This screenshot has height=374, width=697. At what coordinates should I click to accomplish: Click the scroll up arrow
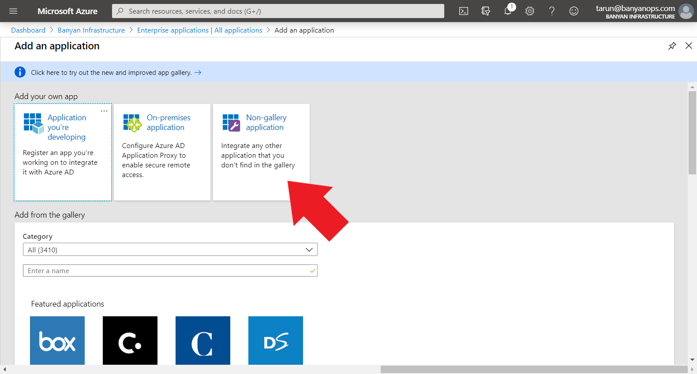pyautogui.click(x=692, y=87)
